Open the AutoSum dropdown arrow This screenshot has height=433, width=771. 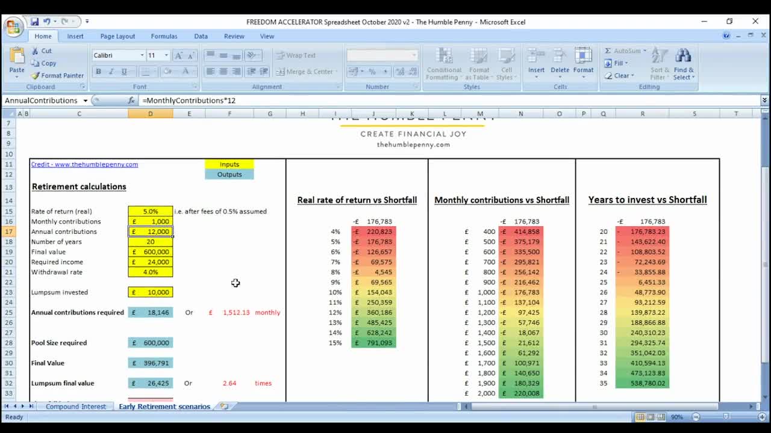pyautogui.click(x=644, y=51)
